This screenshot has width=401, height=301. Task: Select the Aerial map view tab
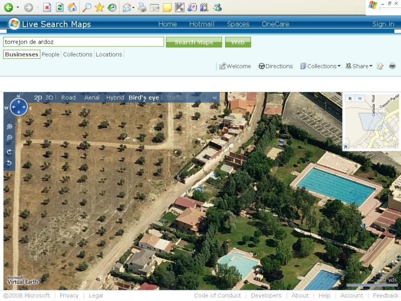point(92,98)
